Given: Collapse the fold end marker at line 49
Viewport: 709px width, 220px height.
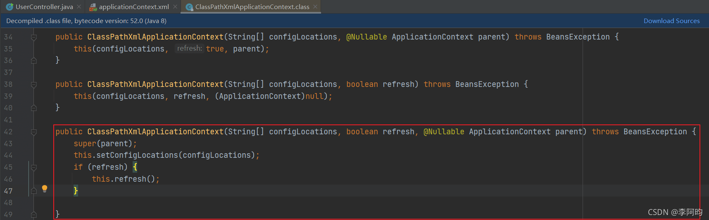Looking at the screenshot, I should click(34, 215).
